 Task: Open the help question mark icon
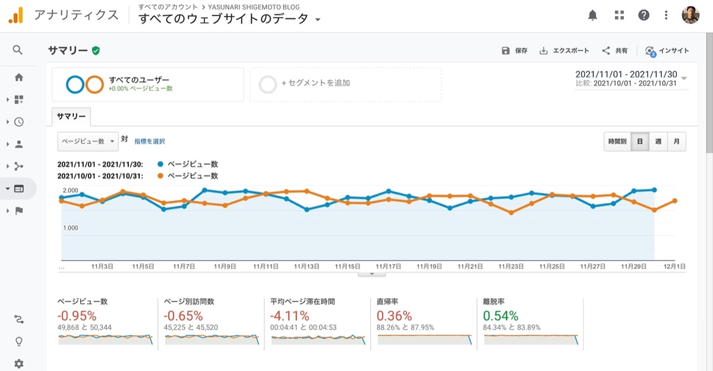pyautogui.click(x=644, y=15)
